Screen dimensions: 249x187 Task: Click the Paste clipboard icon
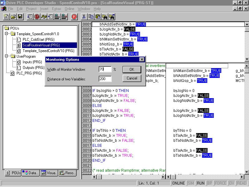pos(98,17)
